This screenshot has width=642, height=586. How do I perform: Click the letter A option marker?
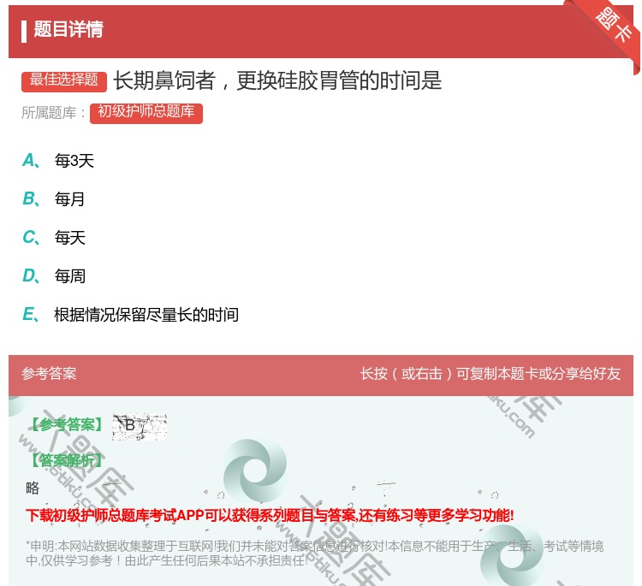[x=31, y=161]
